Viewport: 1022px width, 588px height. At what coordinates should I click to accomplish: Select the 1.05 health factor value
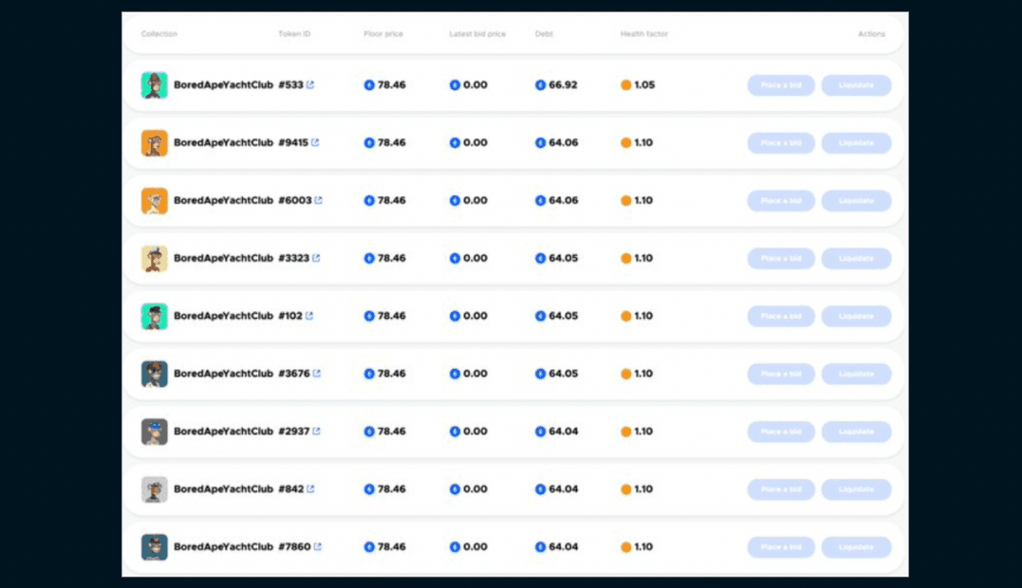[x=644, y=84]
